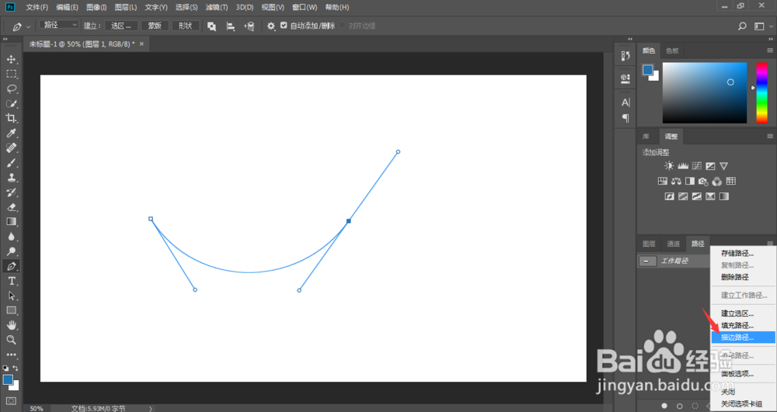Screen dimensions: 777x412
Task: Add a Levels adjustment
Action: 683,166
